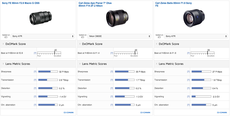Click the help icon beside Batis Vignetting
The width and height of the screenshot is (230, 116).
coord(188,97)
